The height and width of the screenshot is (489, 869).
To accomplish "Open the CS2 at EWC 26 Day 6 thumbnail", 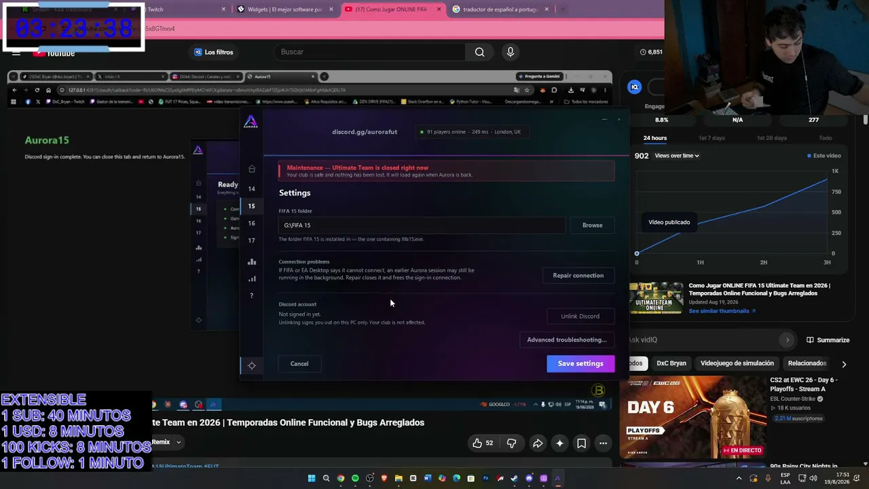I will click(x=692, y=418).
